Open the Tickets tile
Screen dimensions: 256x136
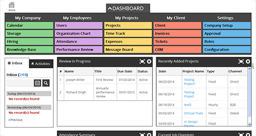tap(177, 41)
